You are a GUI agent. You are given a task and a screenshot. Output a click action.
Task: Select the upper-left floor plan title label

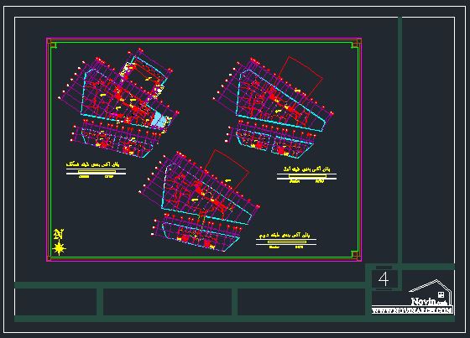(x=93, y=164)
